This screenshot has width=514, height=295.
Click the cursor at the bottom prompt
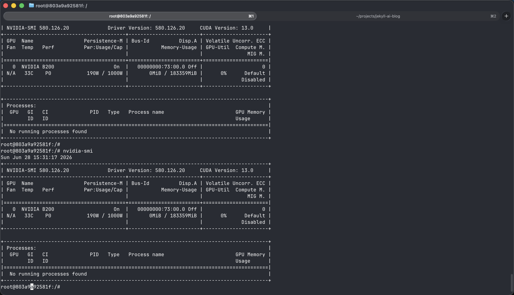coord(32,287)
